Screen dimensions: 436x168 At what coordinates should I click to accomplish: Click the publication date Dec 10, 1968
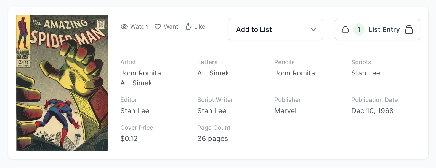(372, 111)
